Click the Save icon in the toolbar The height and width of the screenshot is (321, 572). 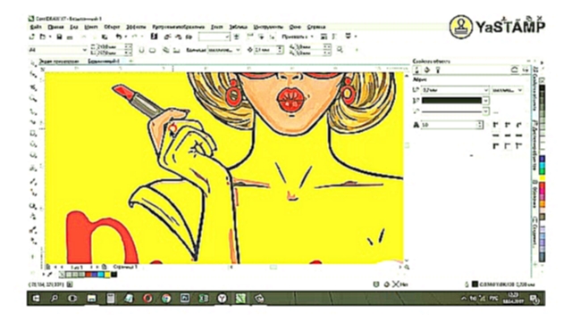click(x=59, y=37)
